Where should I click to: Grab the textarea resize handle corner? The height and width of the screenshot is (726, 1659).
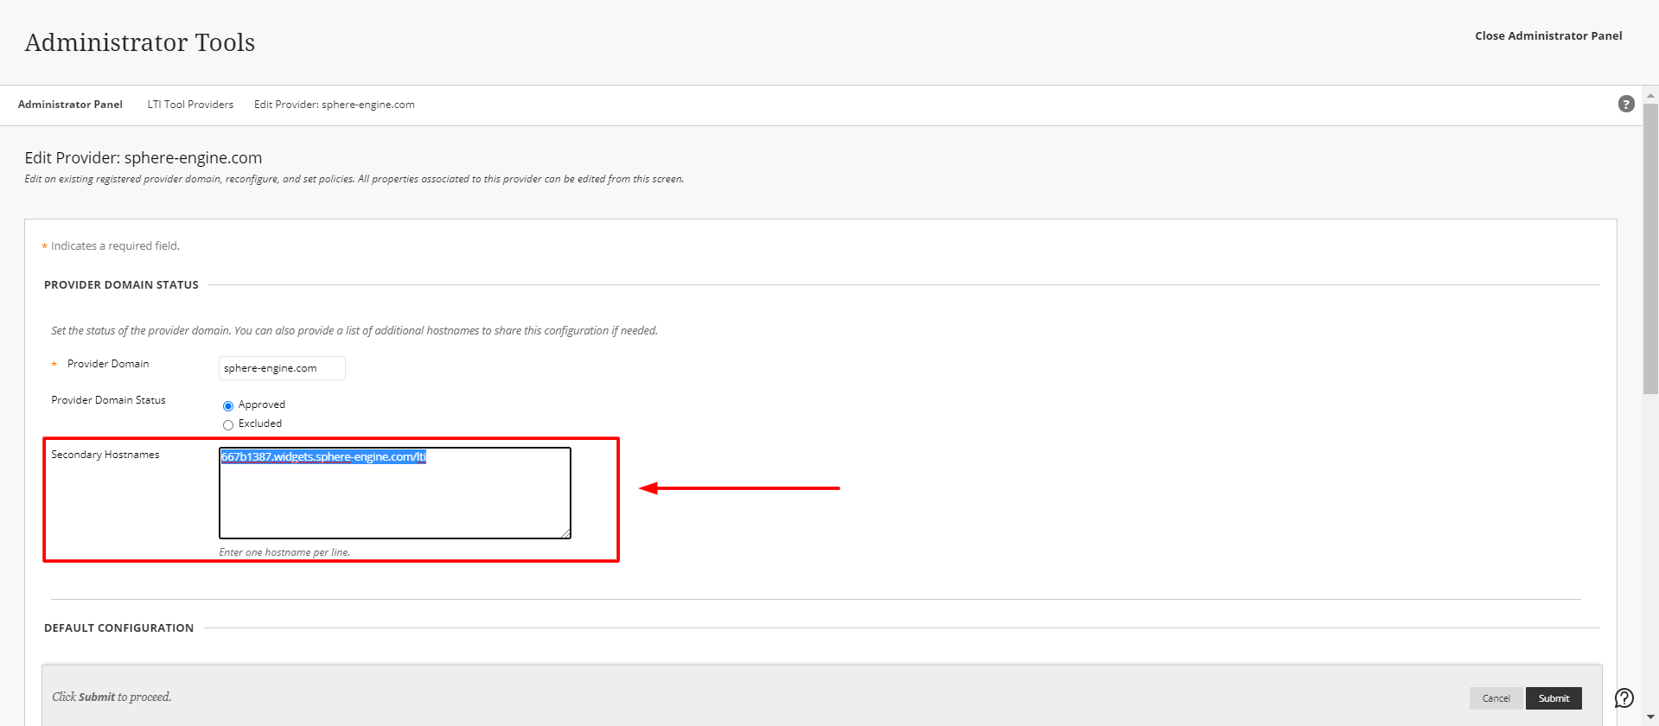pyautogui.click(x=565, y=533)
